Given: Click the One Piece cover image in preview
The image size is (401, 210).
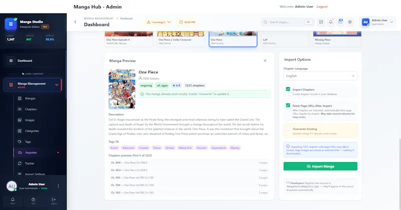Looking at the screenshot, I should click(122, 89).
